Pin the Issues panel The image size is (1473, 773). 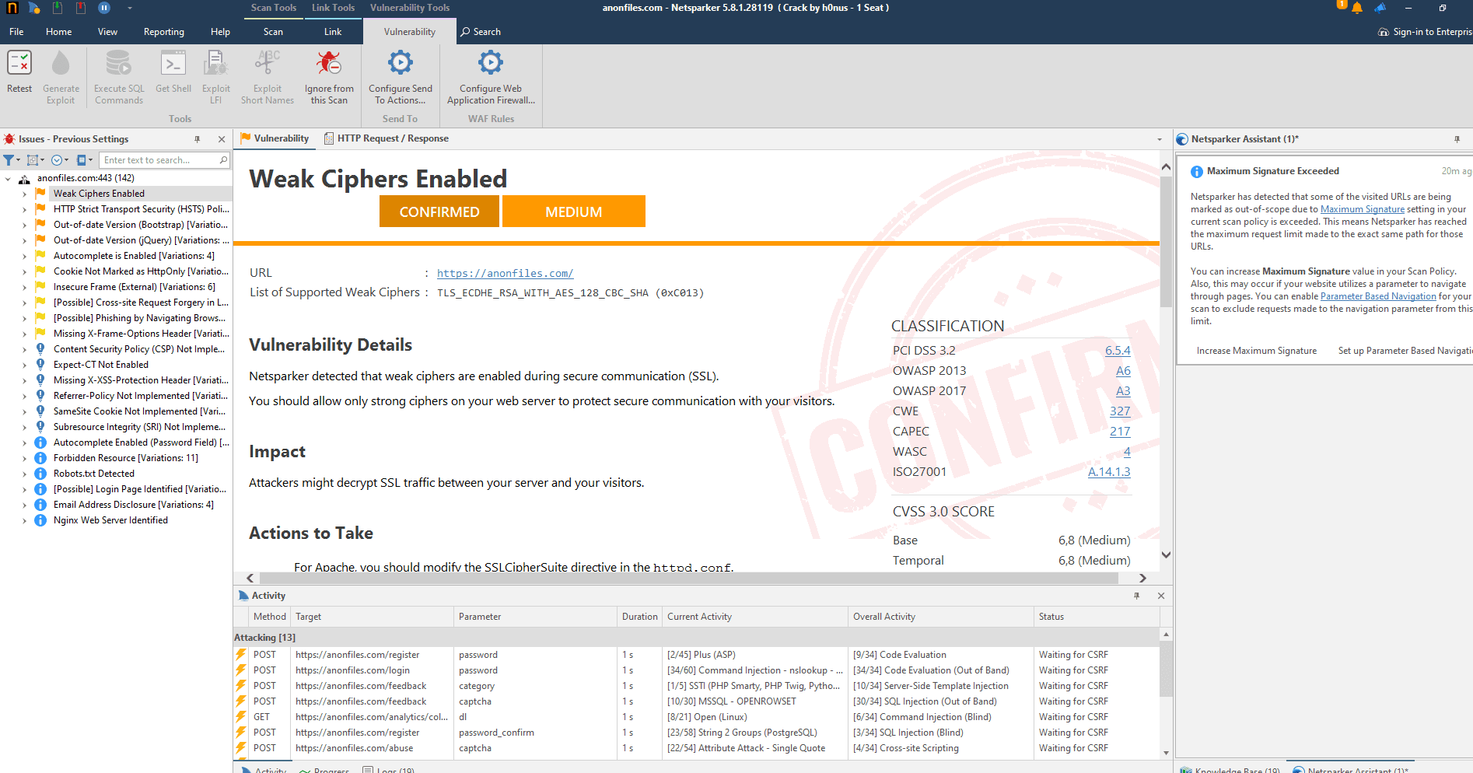click(x=198, y=139)
